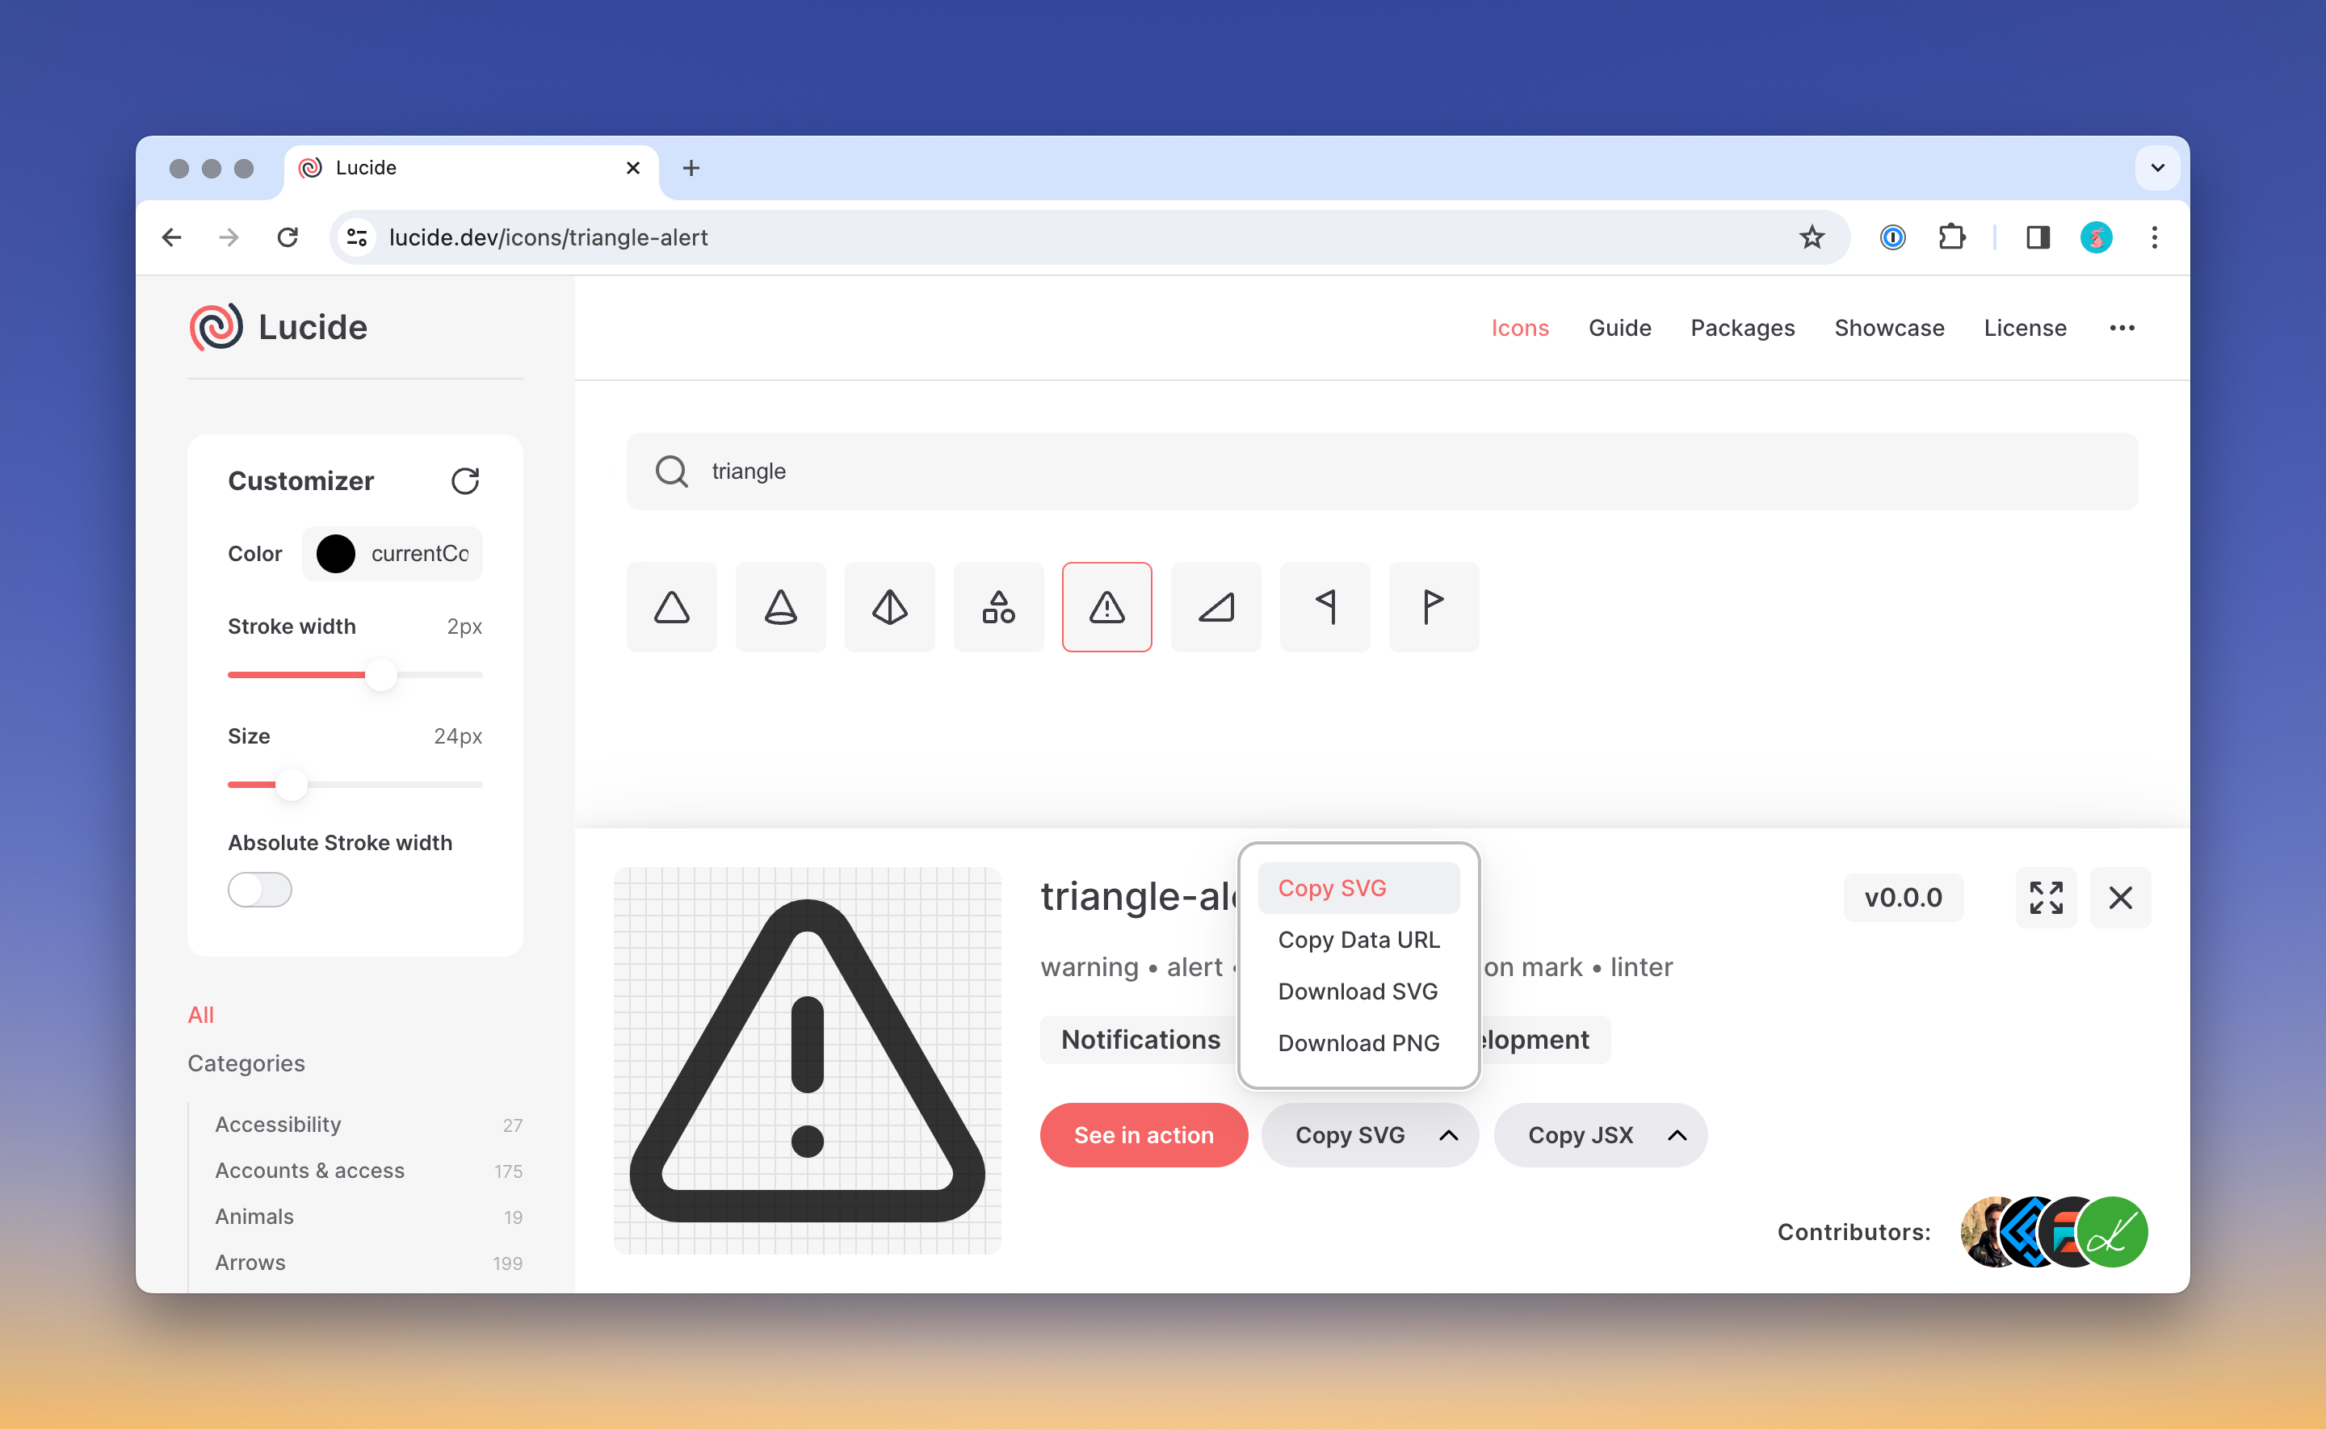Select the plain triangle icon from results
Screen dimensions: 2326x1429
tap(671, 607)
